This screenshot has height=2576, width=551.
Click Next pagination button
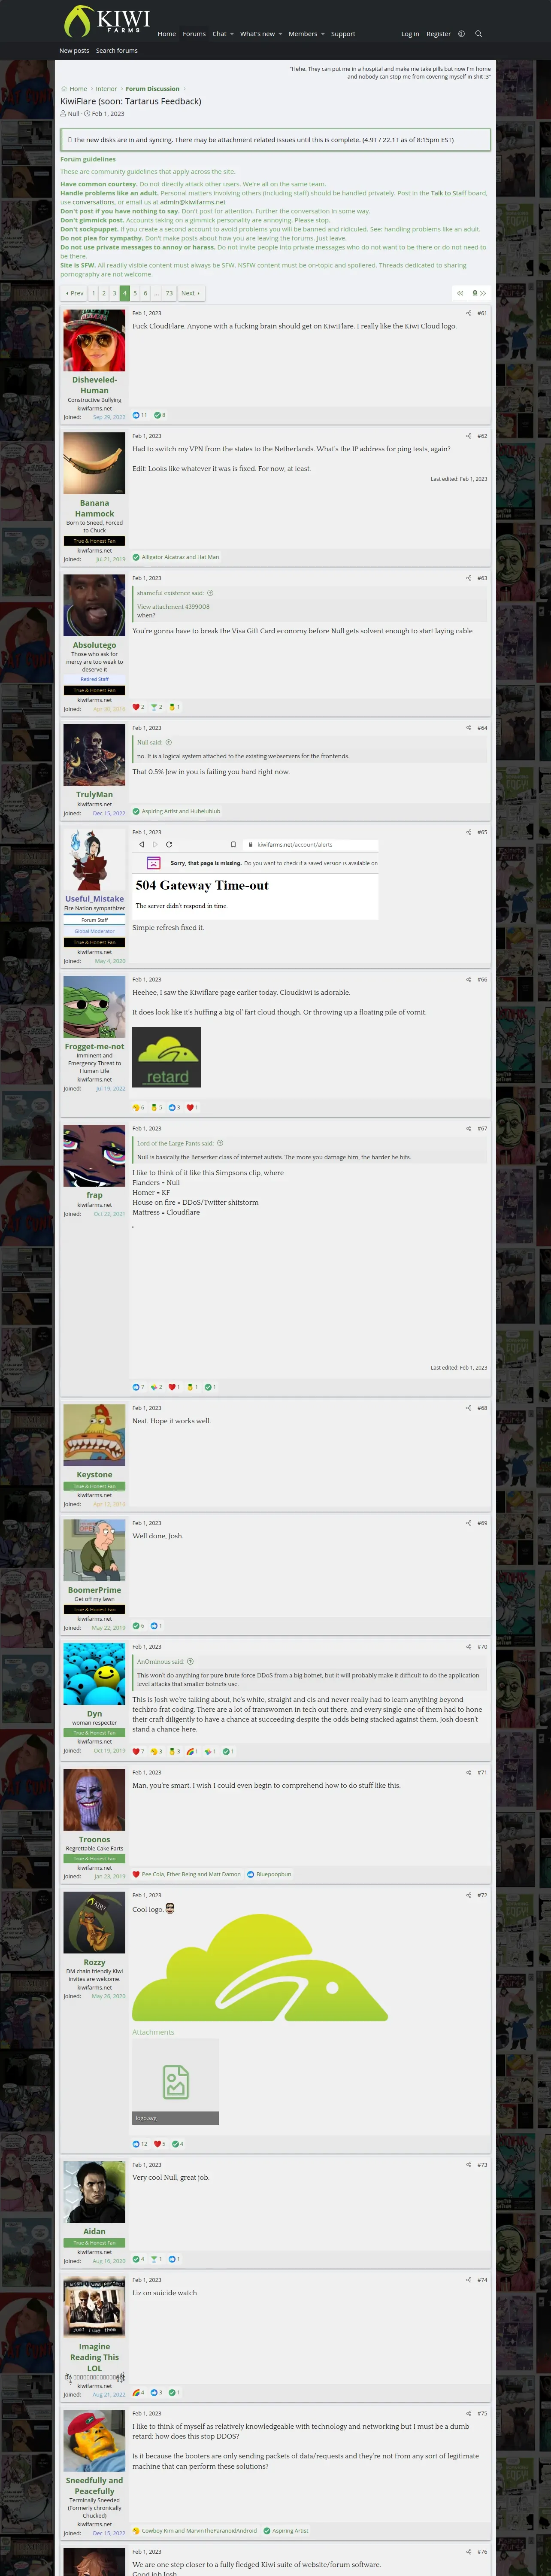(x=190, y=293)
